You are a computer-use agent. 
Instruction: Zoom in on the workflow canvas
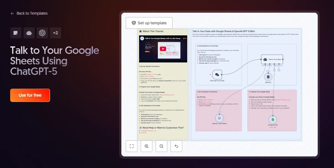[x=147, y=146]
